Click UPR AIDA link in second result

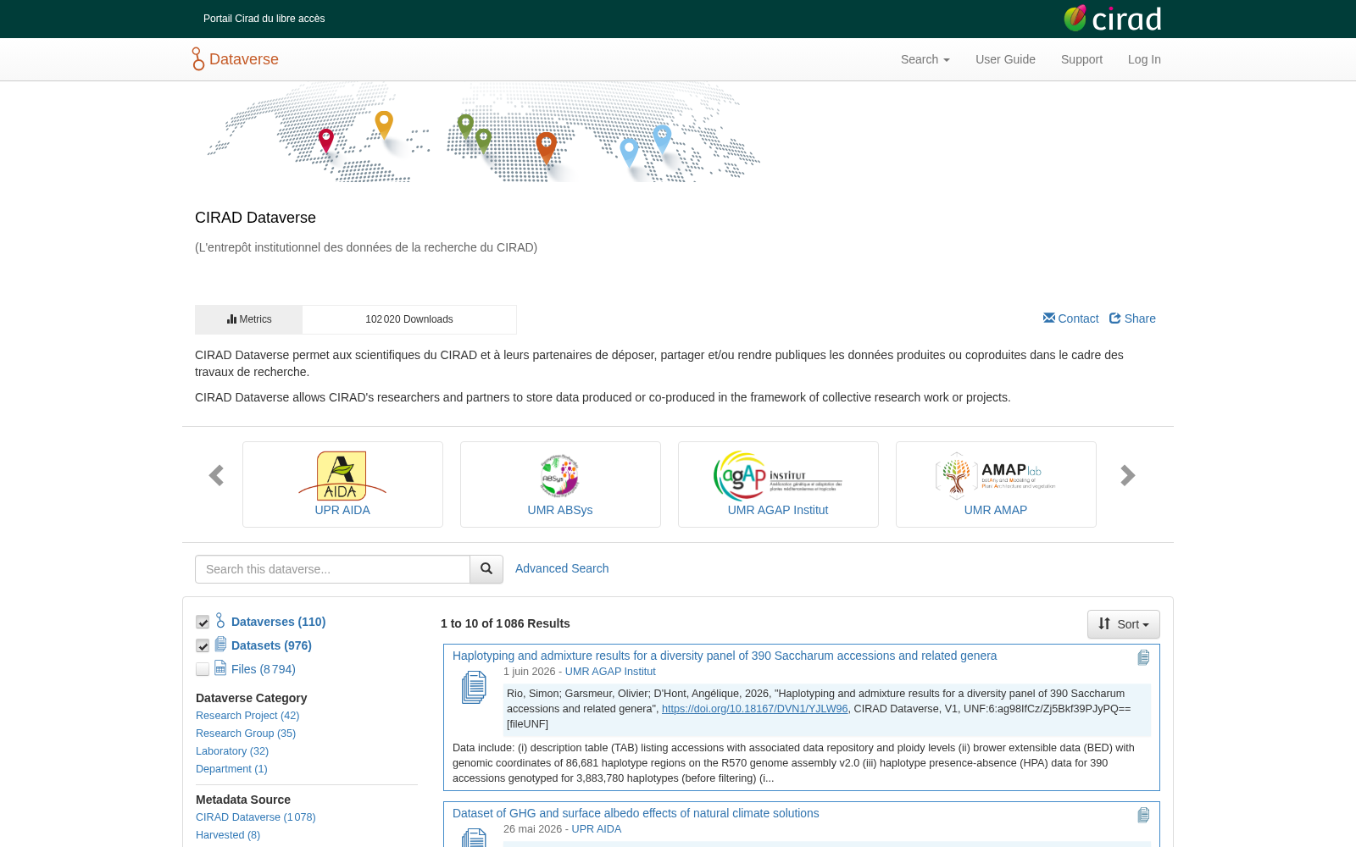[x=597, y=829]
